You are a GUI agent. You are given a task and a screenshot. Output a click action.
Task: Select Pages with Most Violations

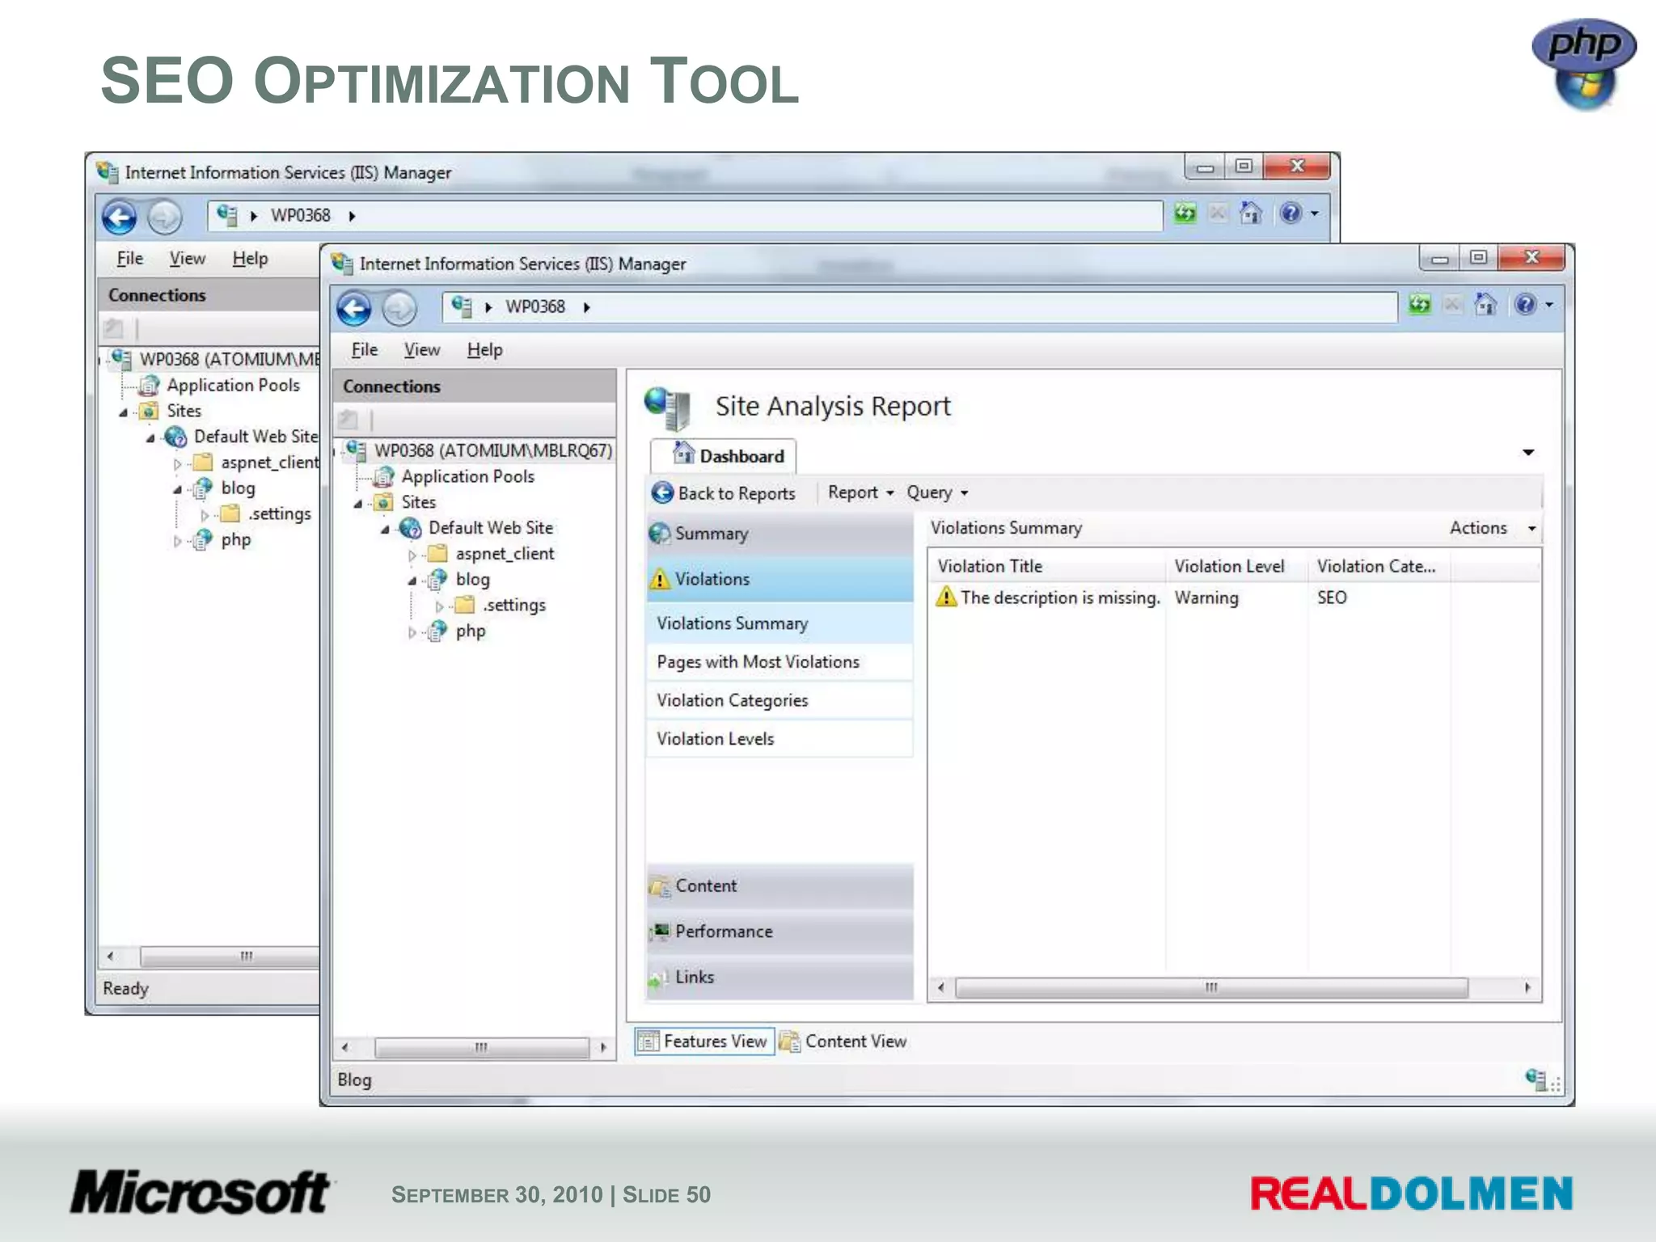[779, 662]
